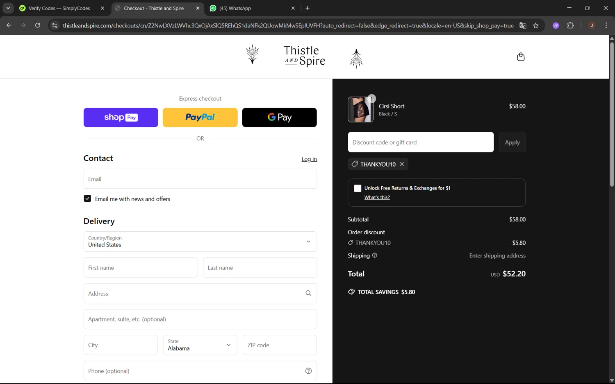Close the WhatsApp tab
The height and width of the screenshot is (384, 615).
click(293, 8)
